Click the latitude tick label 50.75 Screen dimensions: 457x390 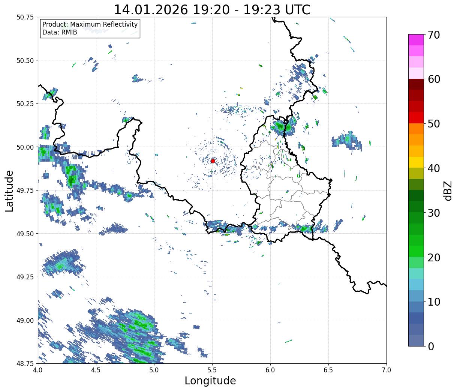pos(25,17)
